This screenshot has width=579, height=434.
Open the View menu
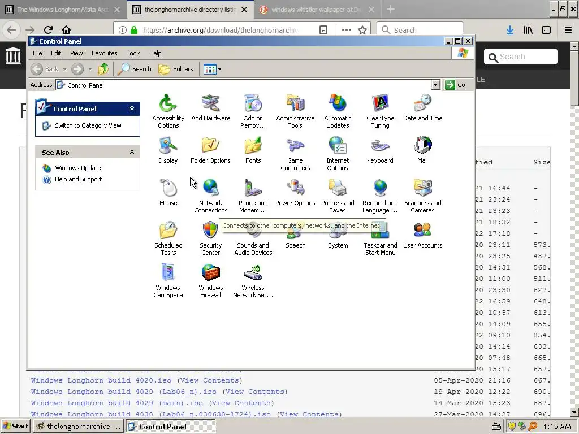(x=76, y=53)
